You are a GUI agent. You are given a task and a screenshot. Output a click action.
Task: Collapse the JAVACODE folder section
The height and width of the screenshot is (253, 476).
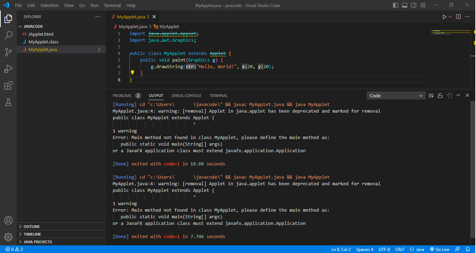click(x=61, y=26)
